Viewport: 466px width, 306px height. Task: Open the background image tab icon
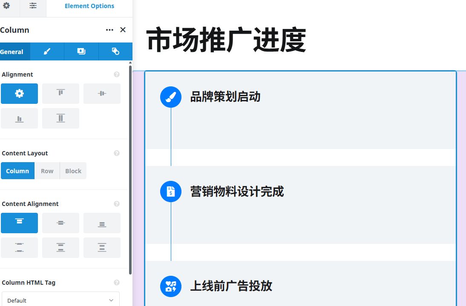click(81, 51)
